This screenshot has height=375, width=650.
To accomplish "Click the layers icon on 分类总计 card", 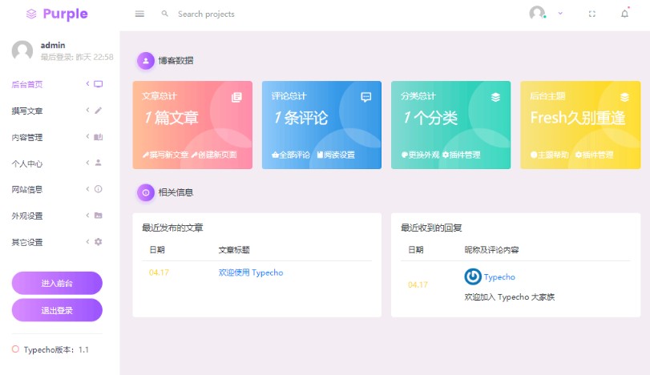I will 495,97.
